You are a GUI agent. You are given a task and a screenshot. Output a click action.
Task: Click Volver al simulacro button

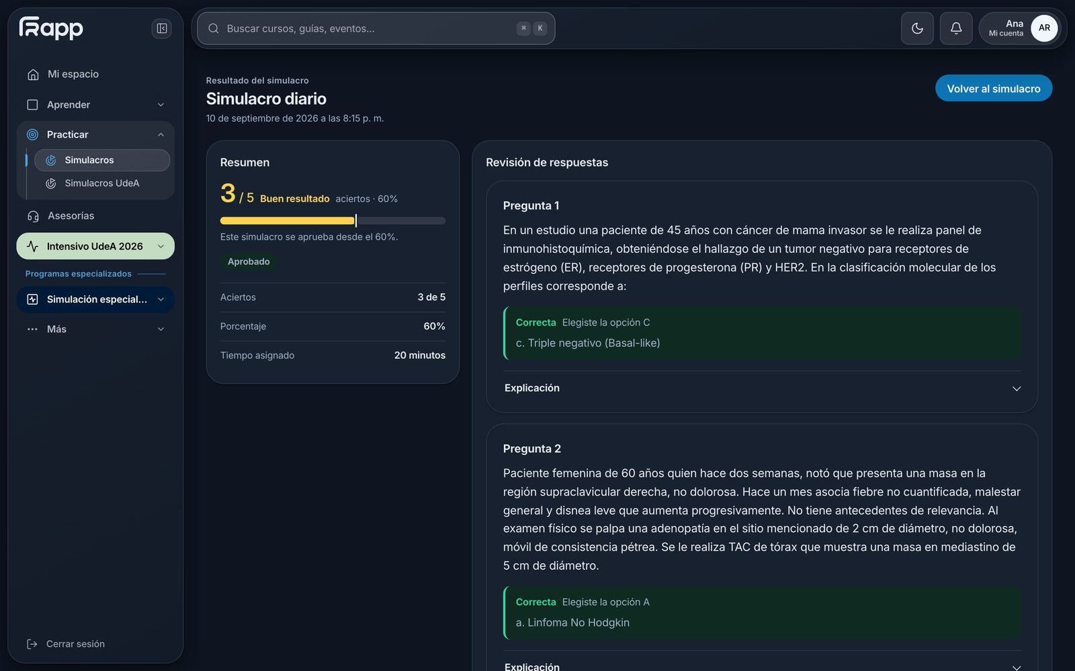click(994, 89)
